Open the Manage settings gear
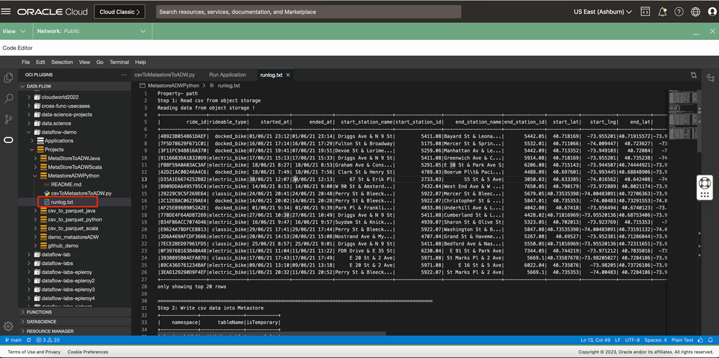 tap(8, 326)
